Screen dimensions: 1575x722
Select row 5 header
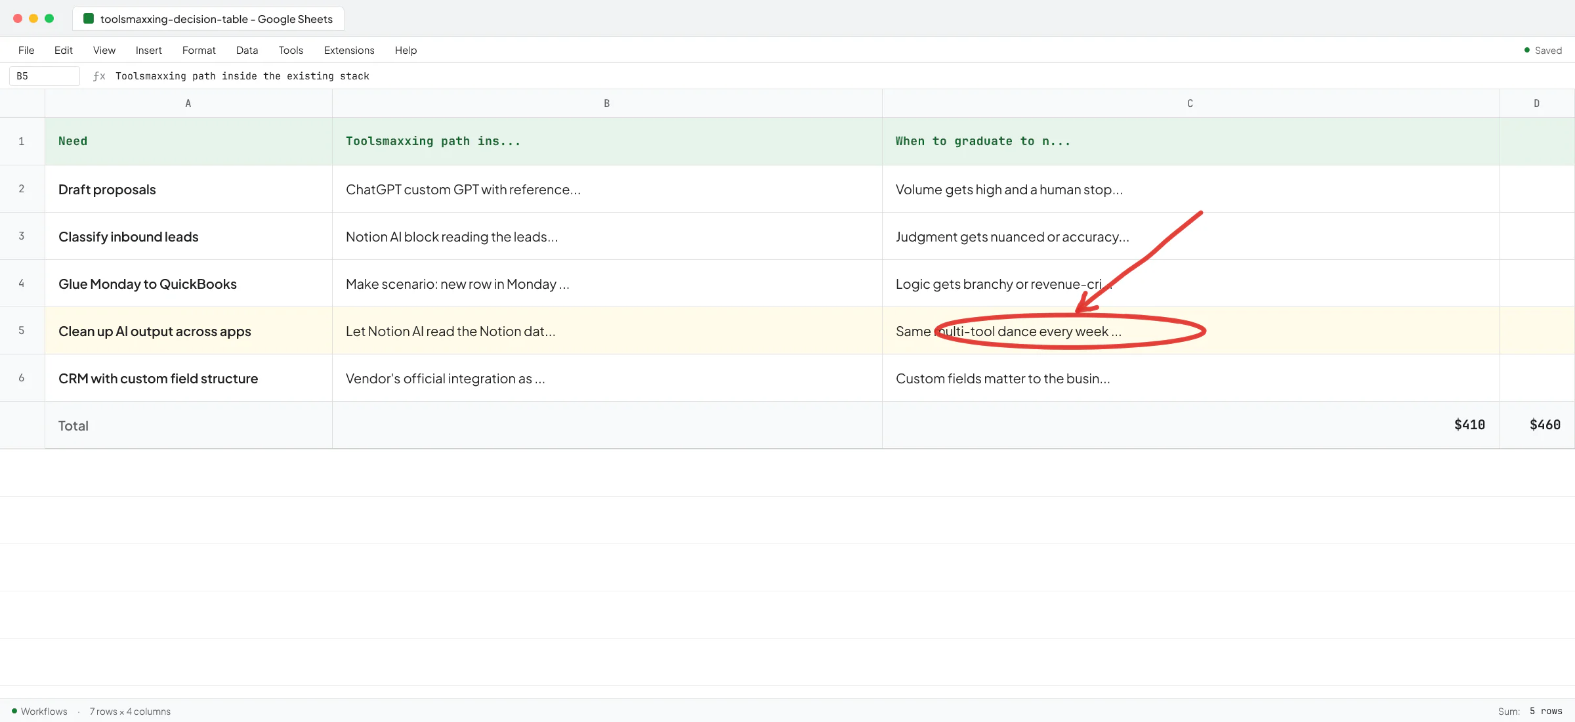pyautogui.click(x=22, y=331)
